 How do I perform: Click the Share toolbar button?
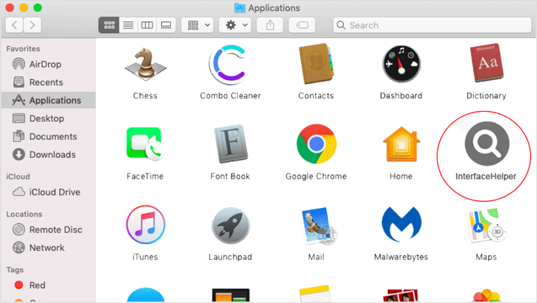tap(270, 25)
